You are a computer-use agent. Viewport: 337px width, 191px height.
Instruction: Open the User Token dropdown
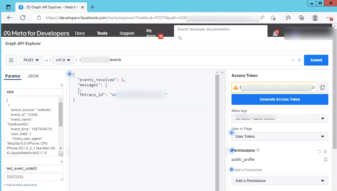(x=280, y=137)
